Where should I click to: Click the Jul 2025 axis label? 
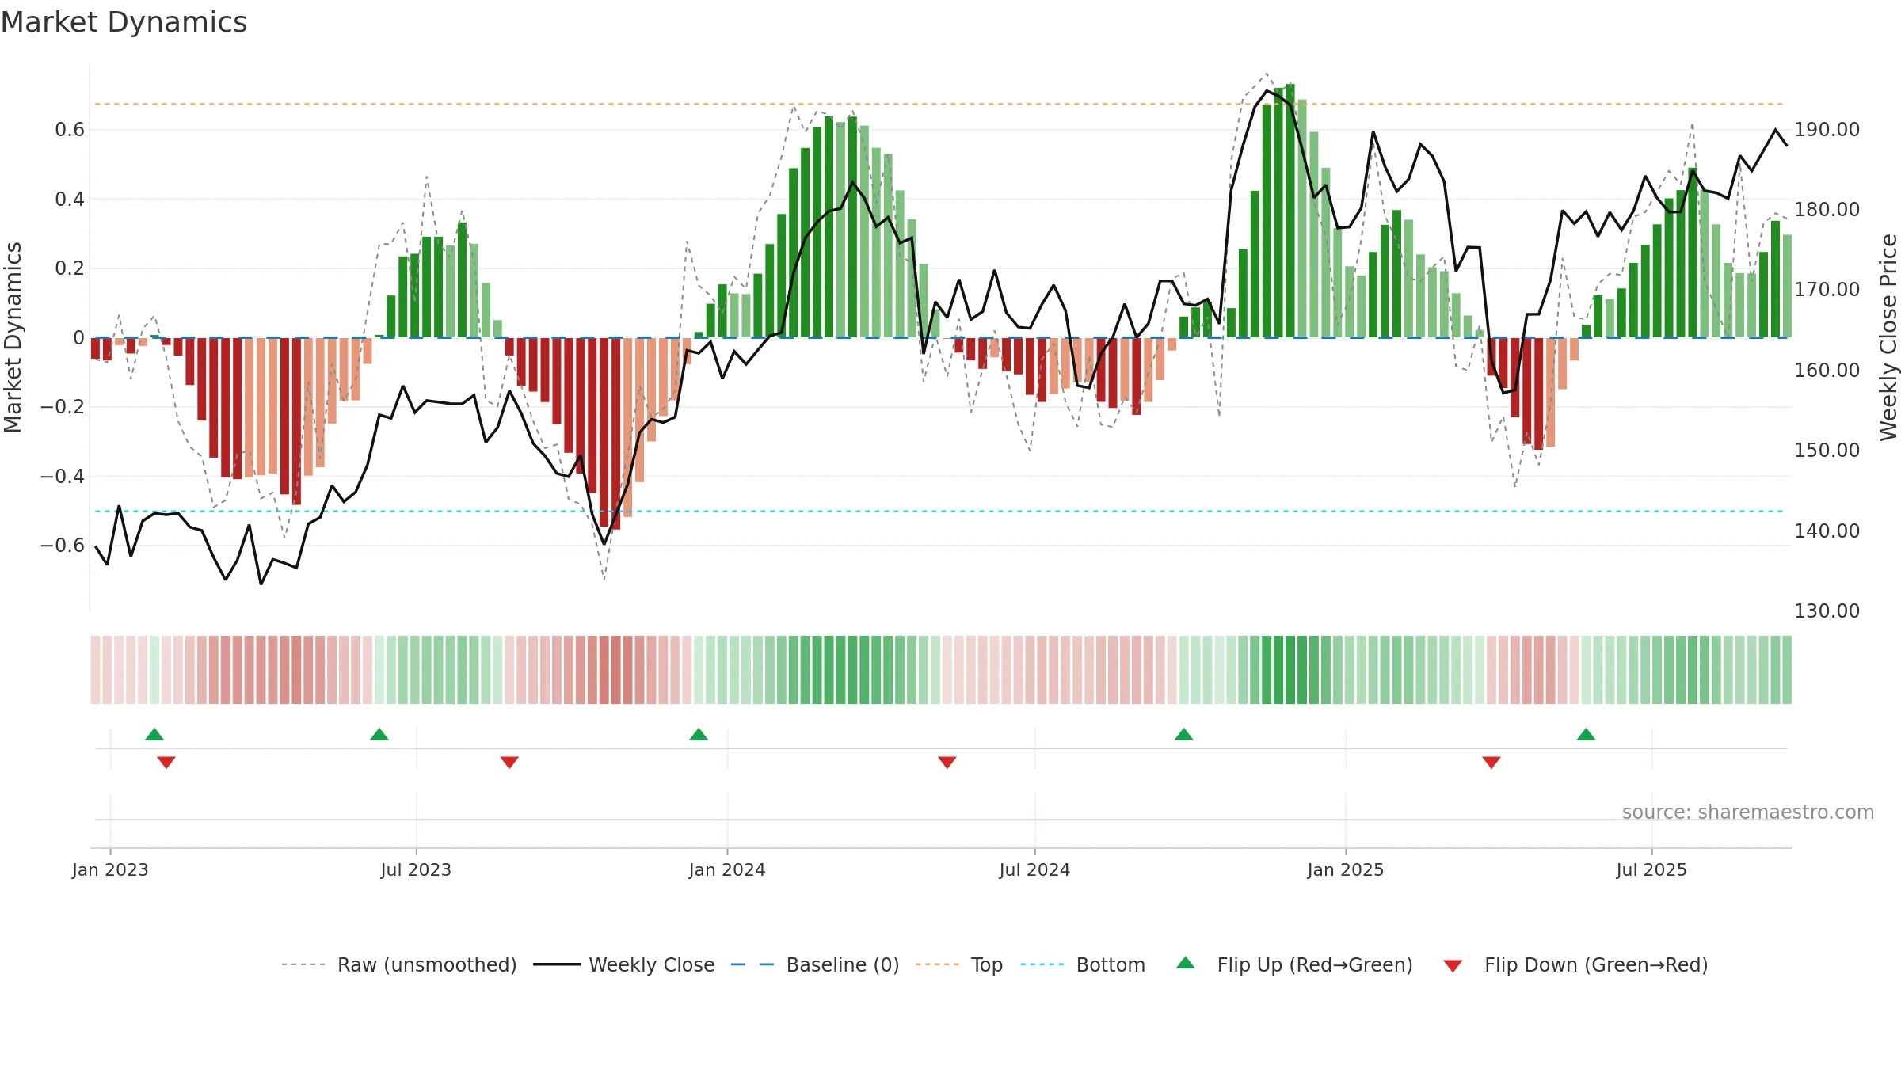pos(1651,869)
